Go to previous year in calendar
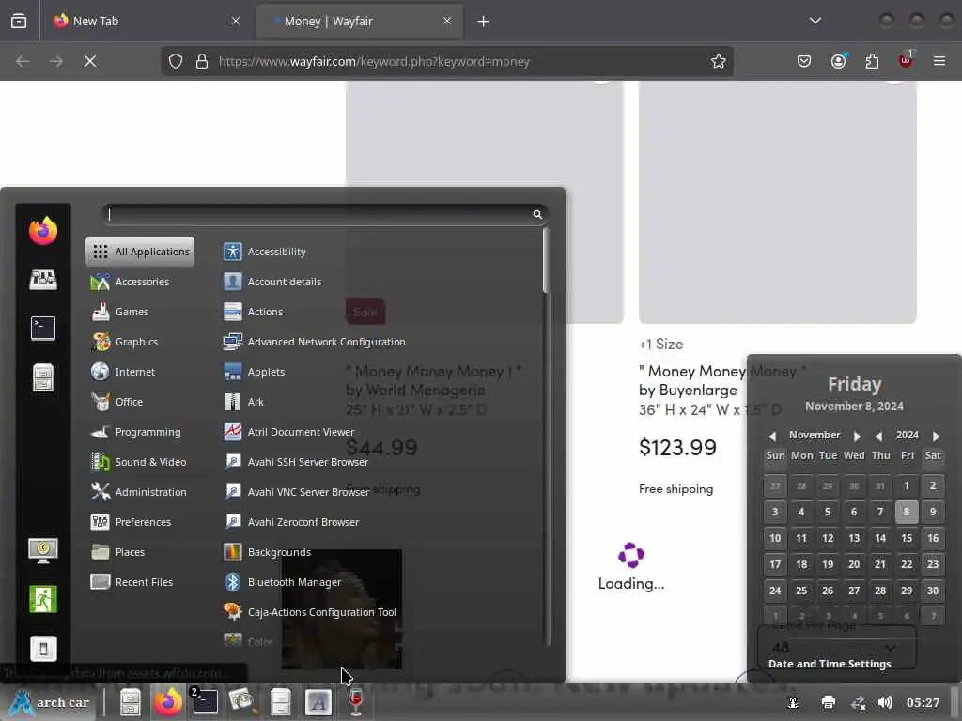Viewport: 962px width, 721px height. (x=879, y=436)
